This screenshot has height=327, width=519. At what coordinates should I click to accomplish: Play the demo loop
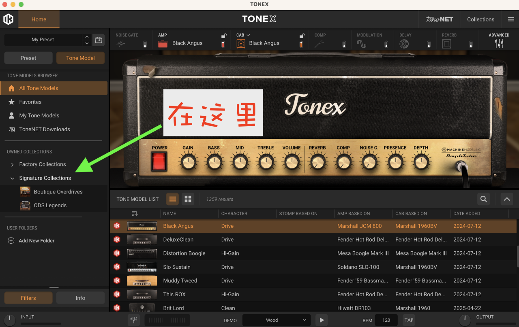[322, 320]
